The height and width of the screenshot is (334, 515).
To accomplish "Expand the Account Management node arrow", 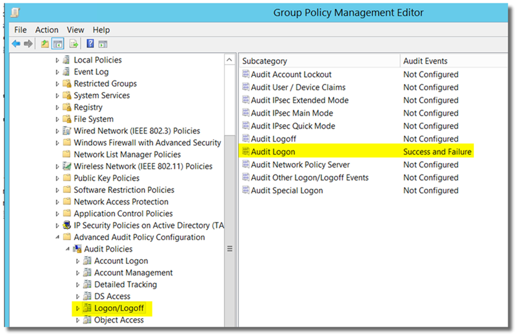I will point(77,273).
